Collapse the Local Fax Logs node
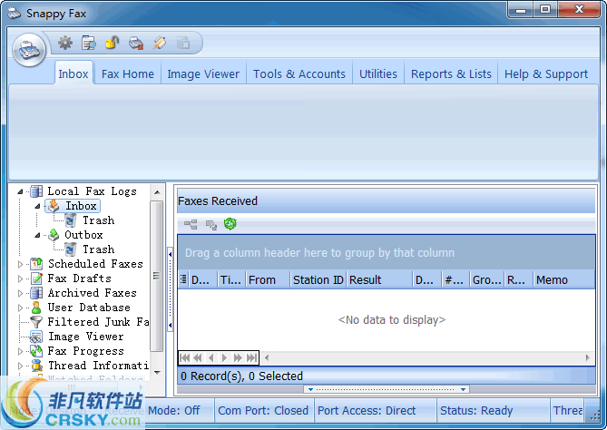The image size is (607, 430). 20,191
